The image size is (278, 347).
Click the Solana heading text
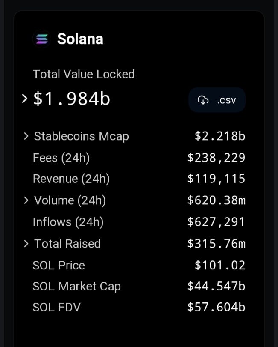point(80,39)
